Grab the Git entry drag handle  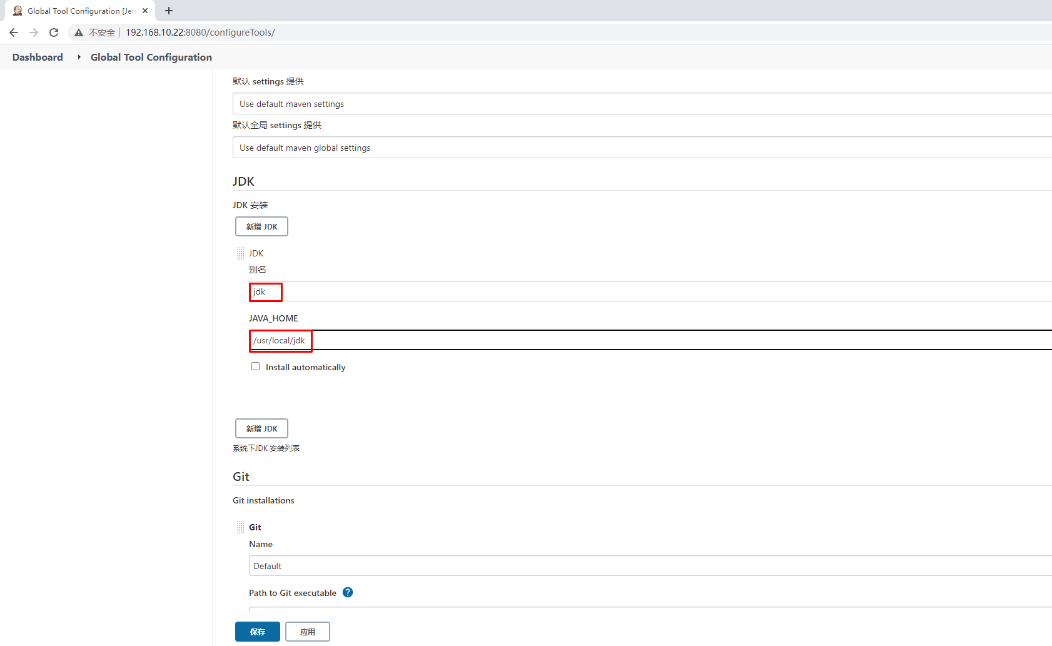[x=240, y=527]
